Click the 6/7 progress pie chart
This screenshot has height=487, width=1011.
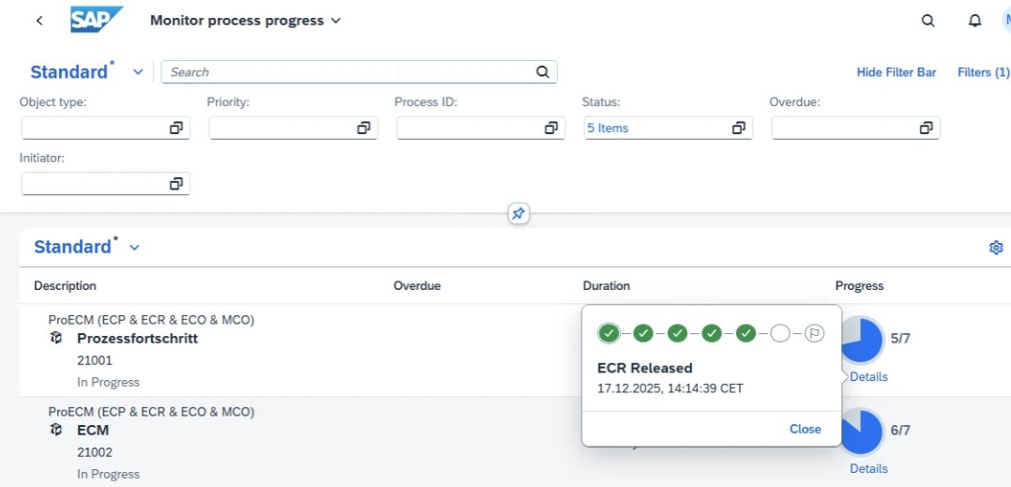[x=863, y=432]
